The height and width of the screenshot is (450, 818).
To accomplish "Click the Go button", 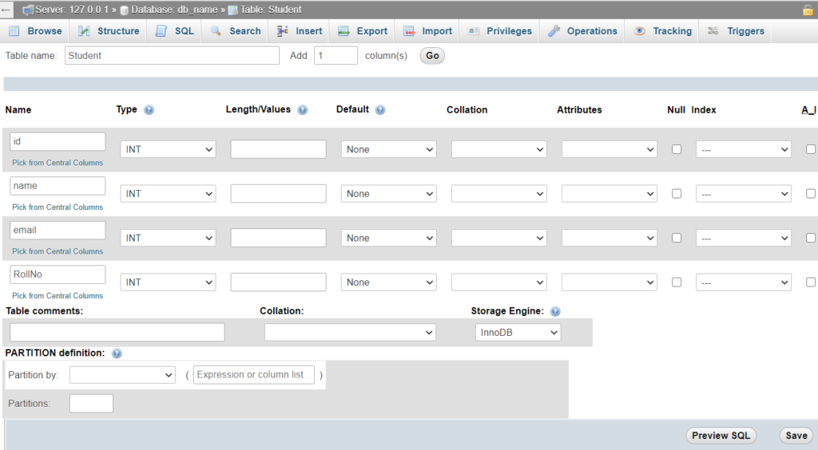I will coord(432,56).
